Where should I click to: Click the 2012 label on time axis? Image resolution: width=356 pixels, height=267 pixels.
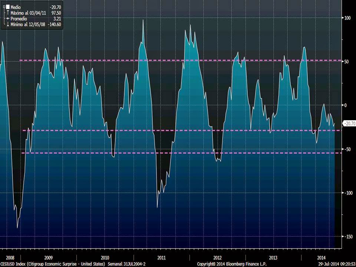click(x=217, y=258)
